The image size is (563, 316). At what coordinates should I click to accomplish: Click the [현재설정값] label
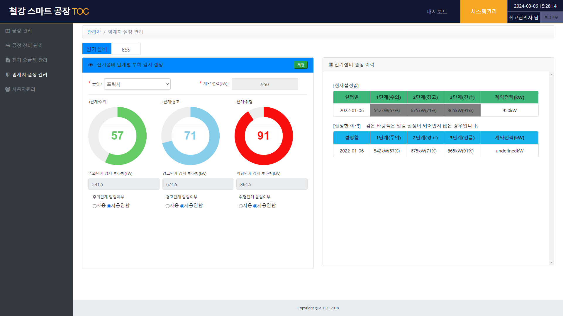click(x=346, y=85)
